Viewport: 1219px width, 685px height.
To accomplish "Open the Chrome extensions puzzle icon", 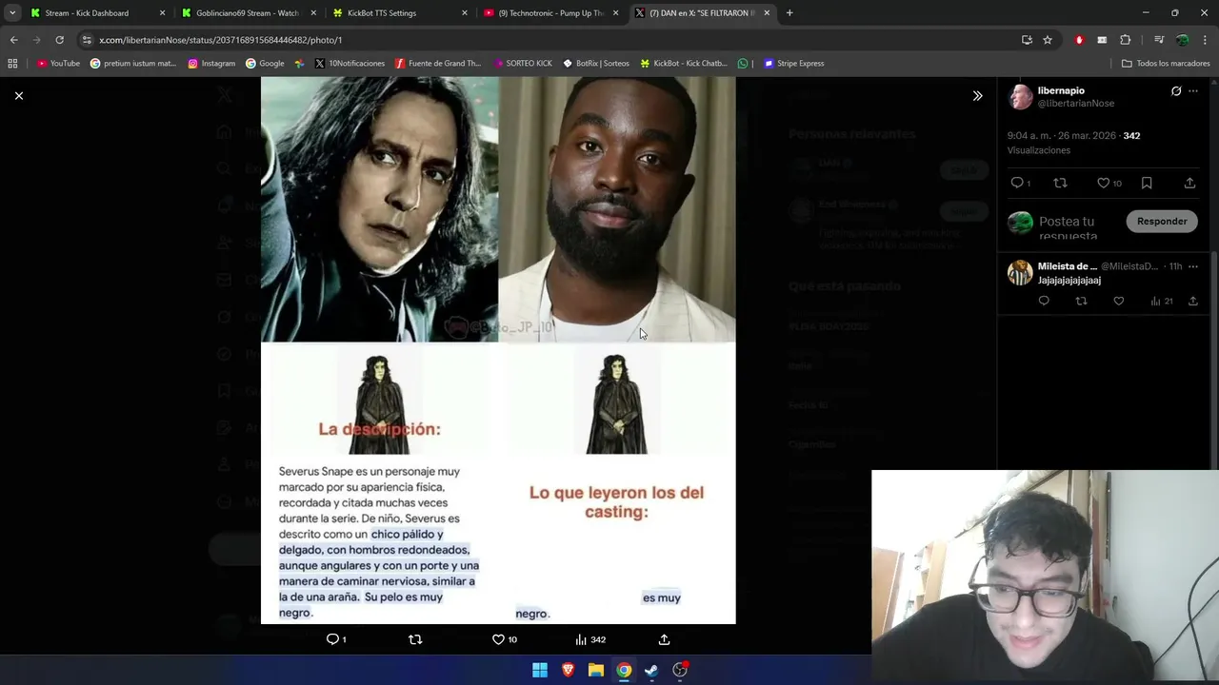I will 1125,40.
